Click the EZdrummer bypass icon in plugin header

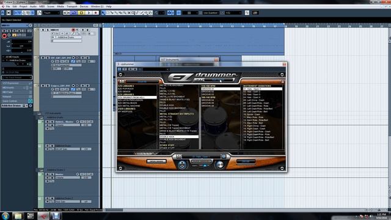click(x=120, y=69)
